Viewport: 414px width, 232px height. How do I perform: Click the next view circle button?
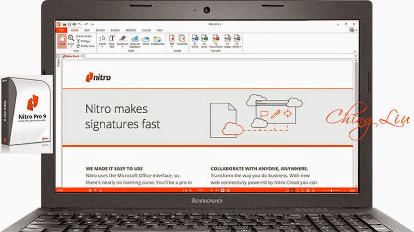point(228,190)
